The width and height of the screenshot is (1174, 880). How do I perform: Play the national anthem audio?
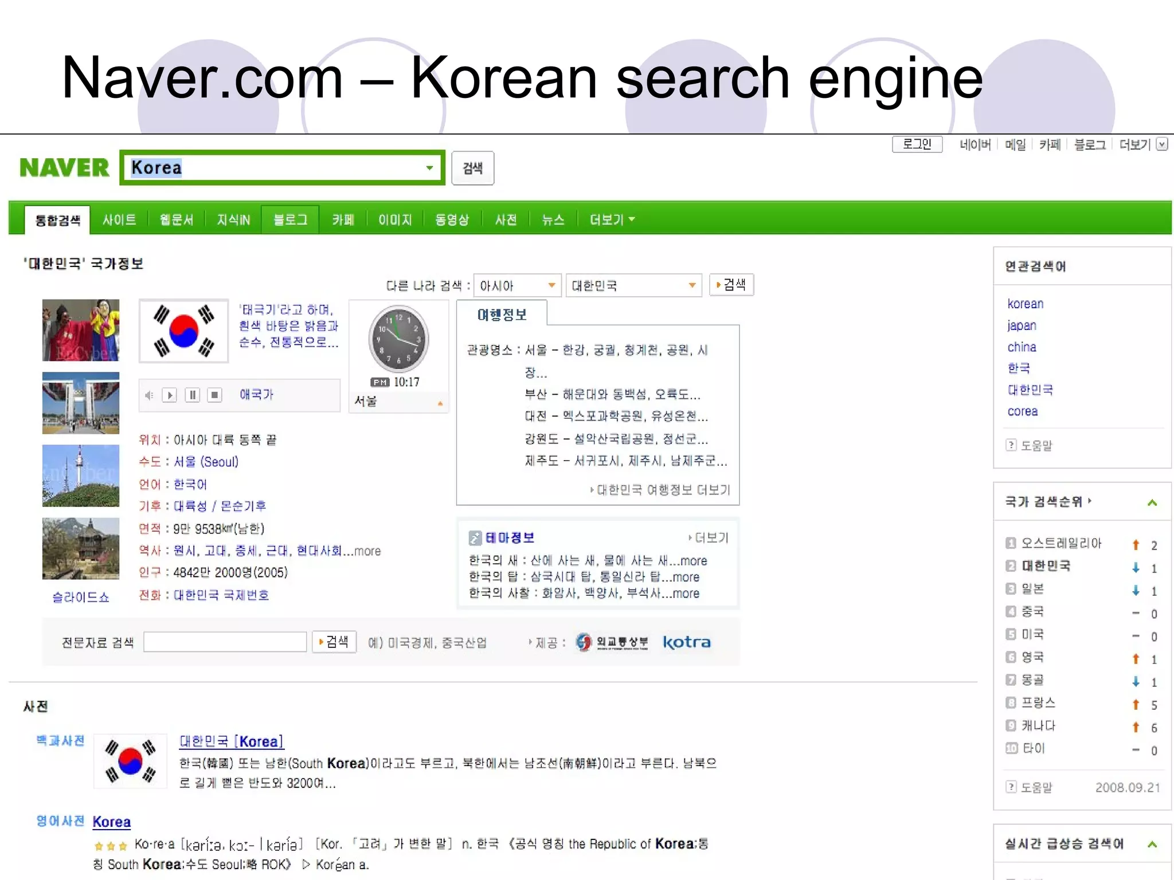(x=170, y=395)
